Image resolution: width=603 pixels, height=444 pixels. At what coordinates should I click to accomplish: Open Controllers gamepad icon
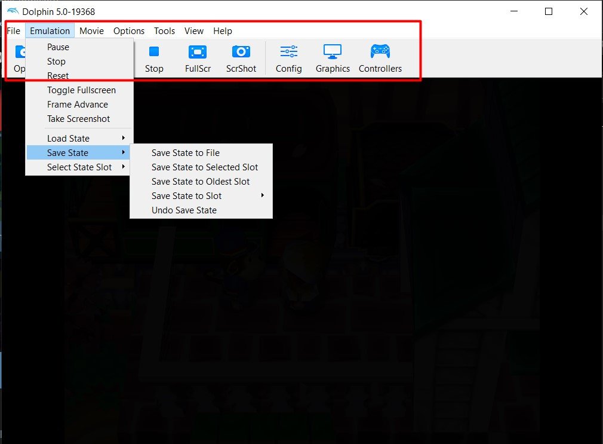(380, 51)
